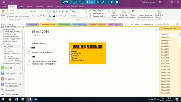Viewport: 181px width, 102px height.
Task: Expand the St-Laurent notebook
Action: pyautogui.click(x=21, y=79)
